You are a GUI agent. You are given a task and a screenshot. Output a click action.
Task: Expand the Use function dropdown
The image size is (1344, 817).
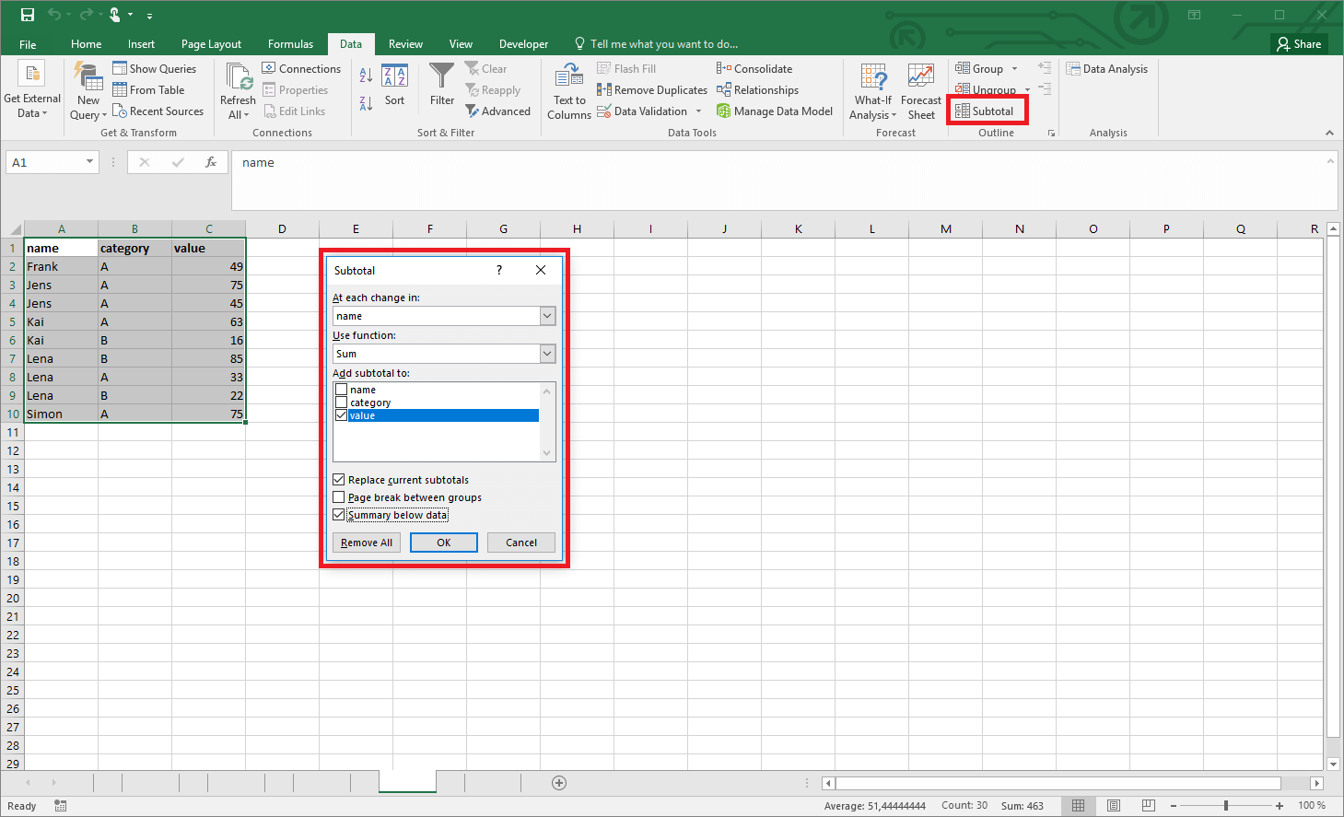tap(547, 353)
